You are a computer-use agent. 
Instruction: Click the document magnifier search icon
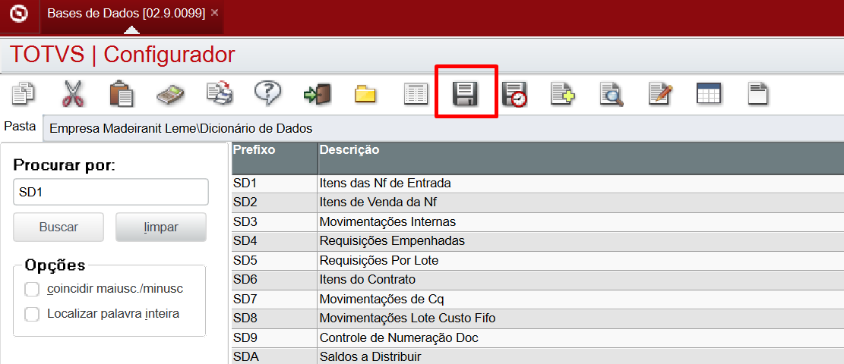(612, 94)
